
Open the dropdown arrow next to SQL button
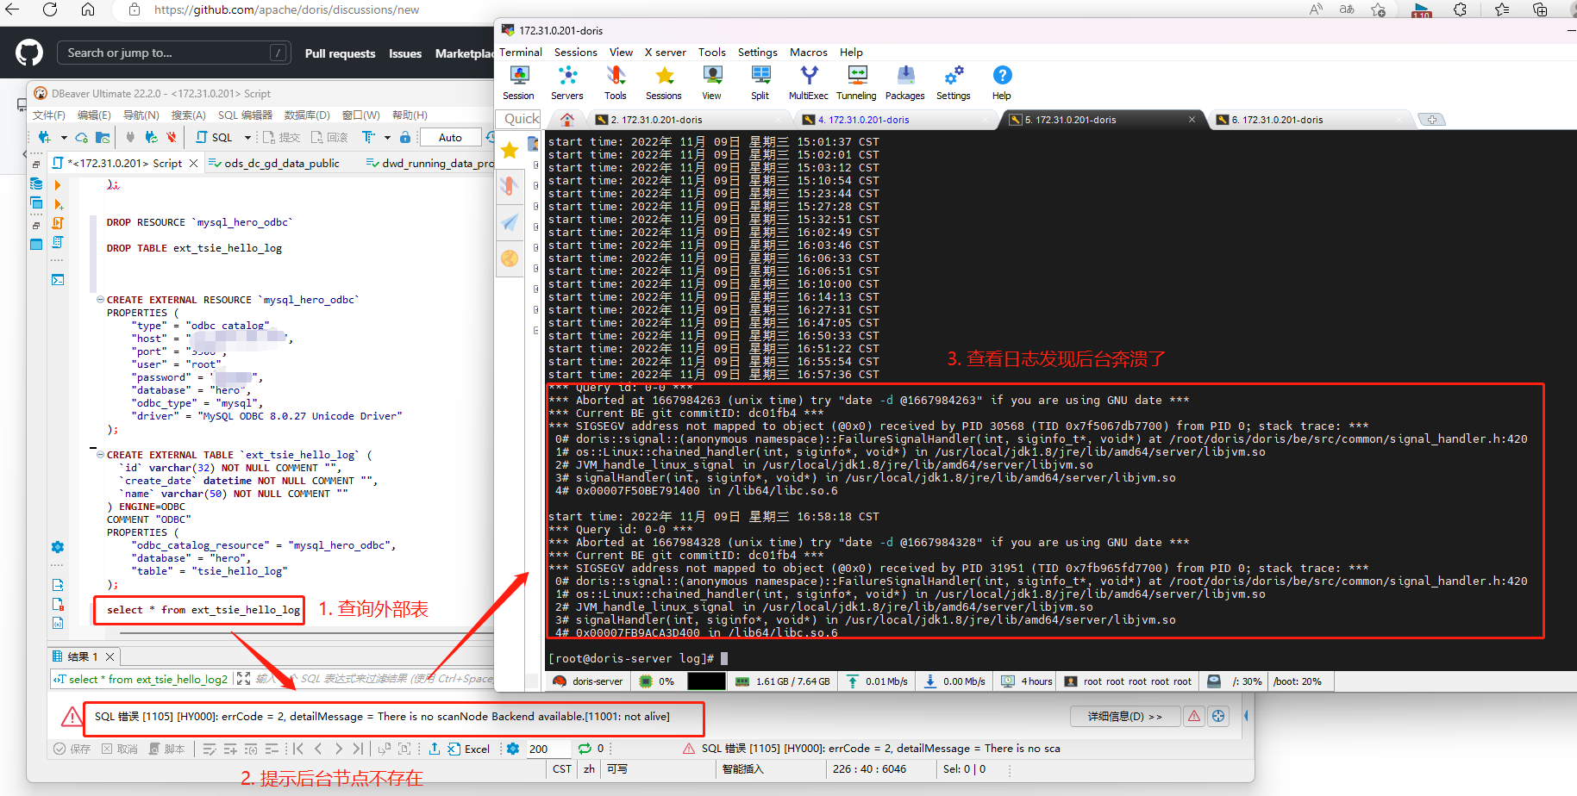pyautogui.click(x=247, y=137)
